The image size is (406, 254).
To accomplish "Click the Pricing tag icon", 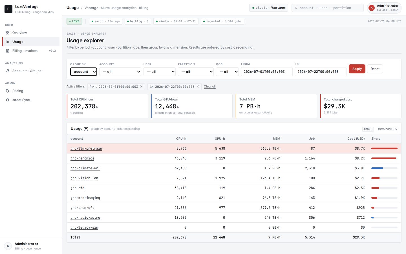I will tap(8, 91).
